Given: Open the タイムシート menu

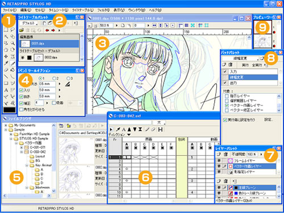Looking at the screenshot, I should click(59, 10).
